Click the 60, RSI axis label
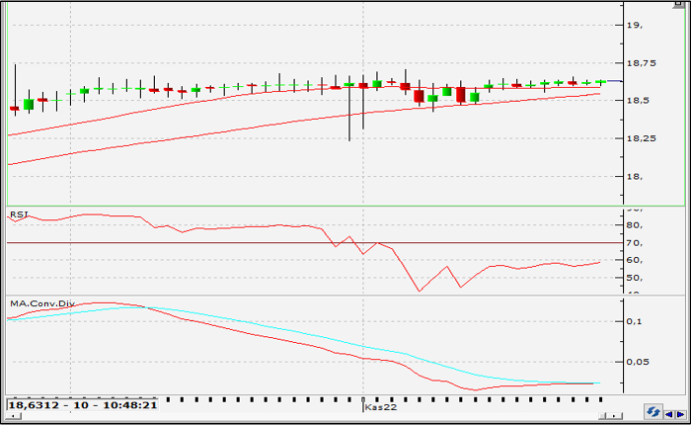The width and height of the screenshot is (691, 425). 635,260
